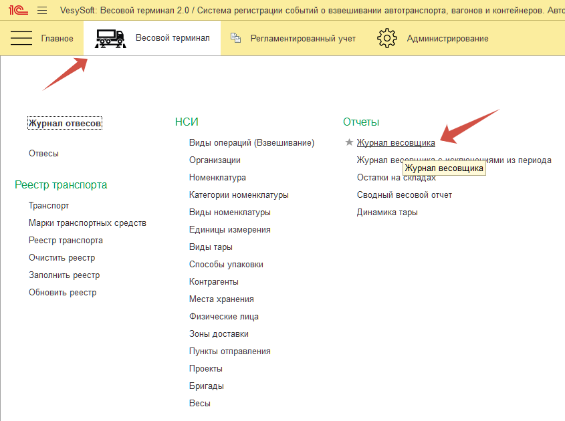Click the Регламентированный учет documents icon
The height and width of the screenshot is (421, 565).
235,38
